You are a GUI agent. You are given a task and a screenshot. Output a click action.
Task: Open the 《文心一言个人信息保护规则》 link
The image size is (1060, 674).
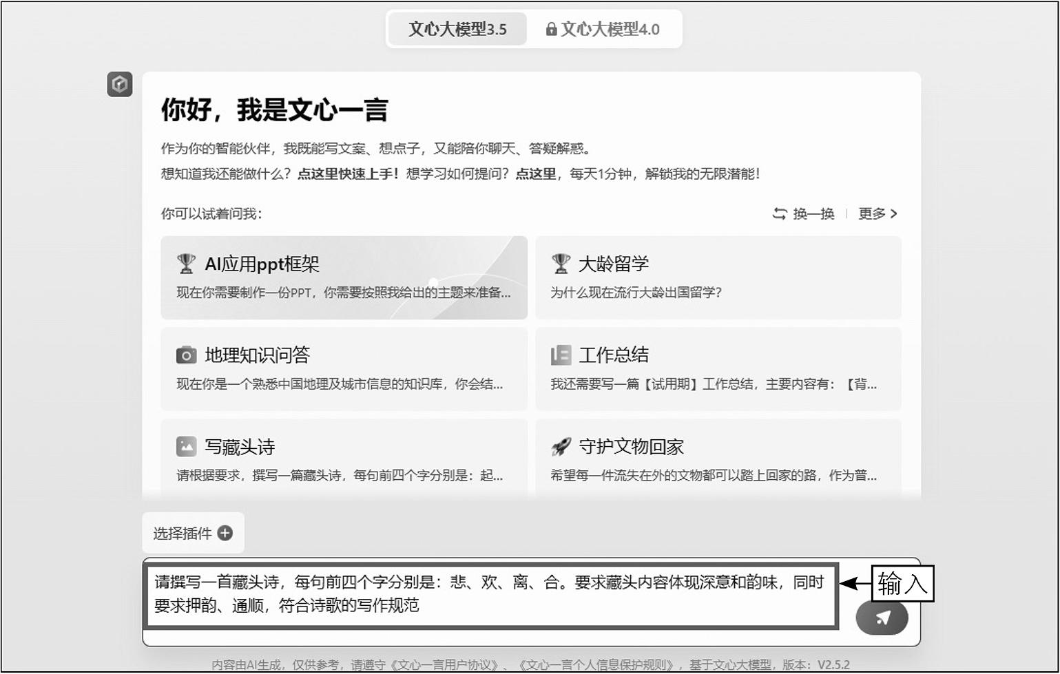coord(597,664)
